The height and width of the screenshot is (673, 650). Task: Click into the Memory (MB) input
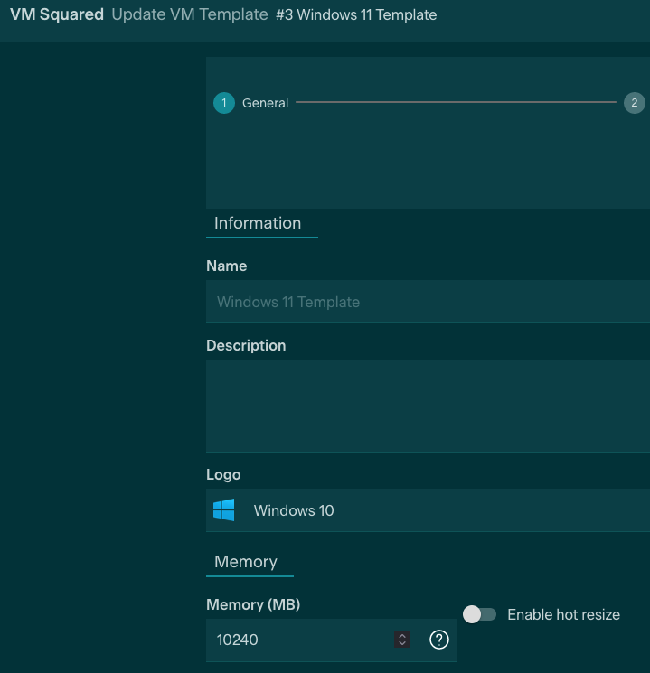point(298,640)
